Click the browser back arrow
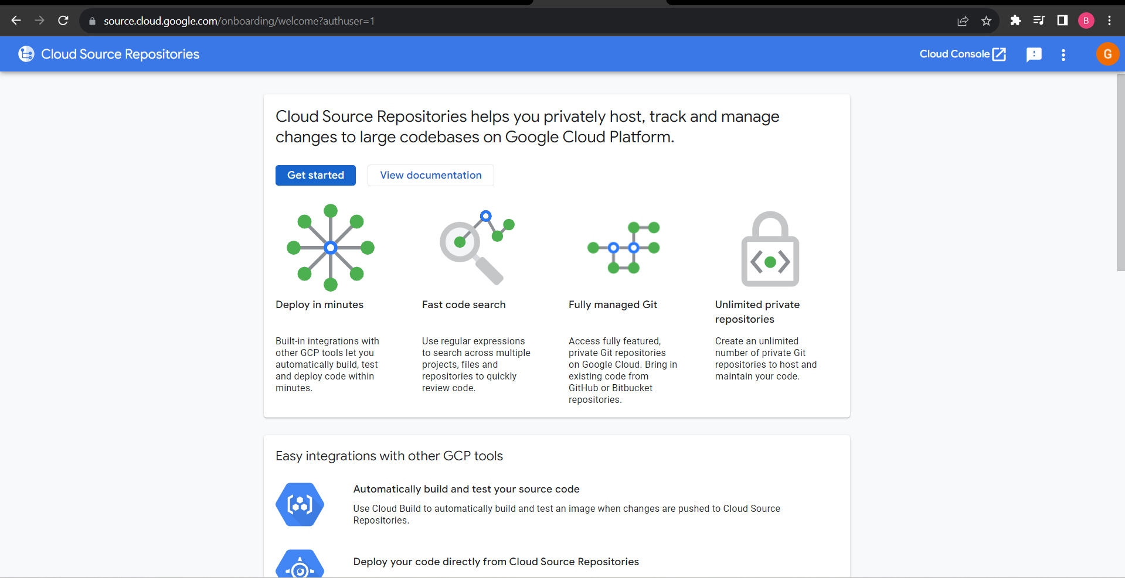Screen dimensions: 1125x578 (x=16, y=20)
